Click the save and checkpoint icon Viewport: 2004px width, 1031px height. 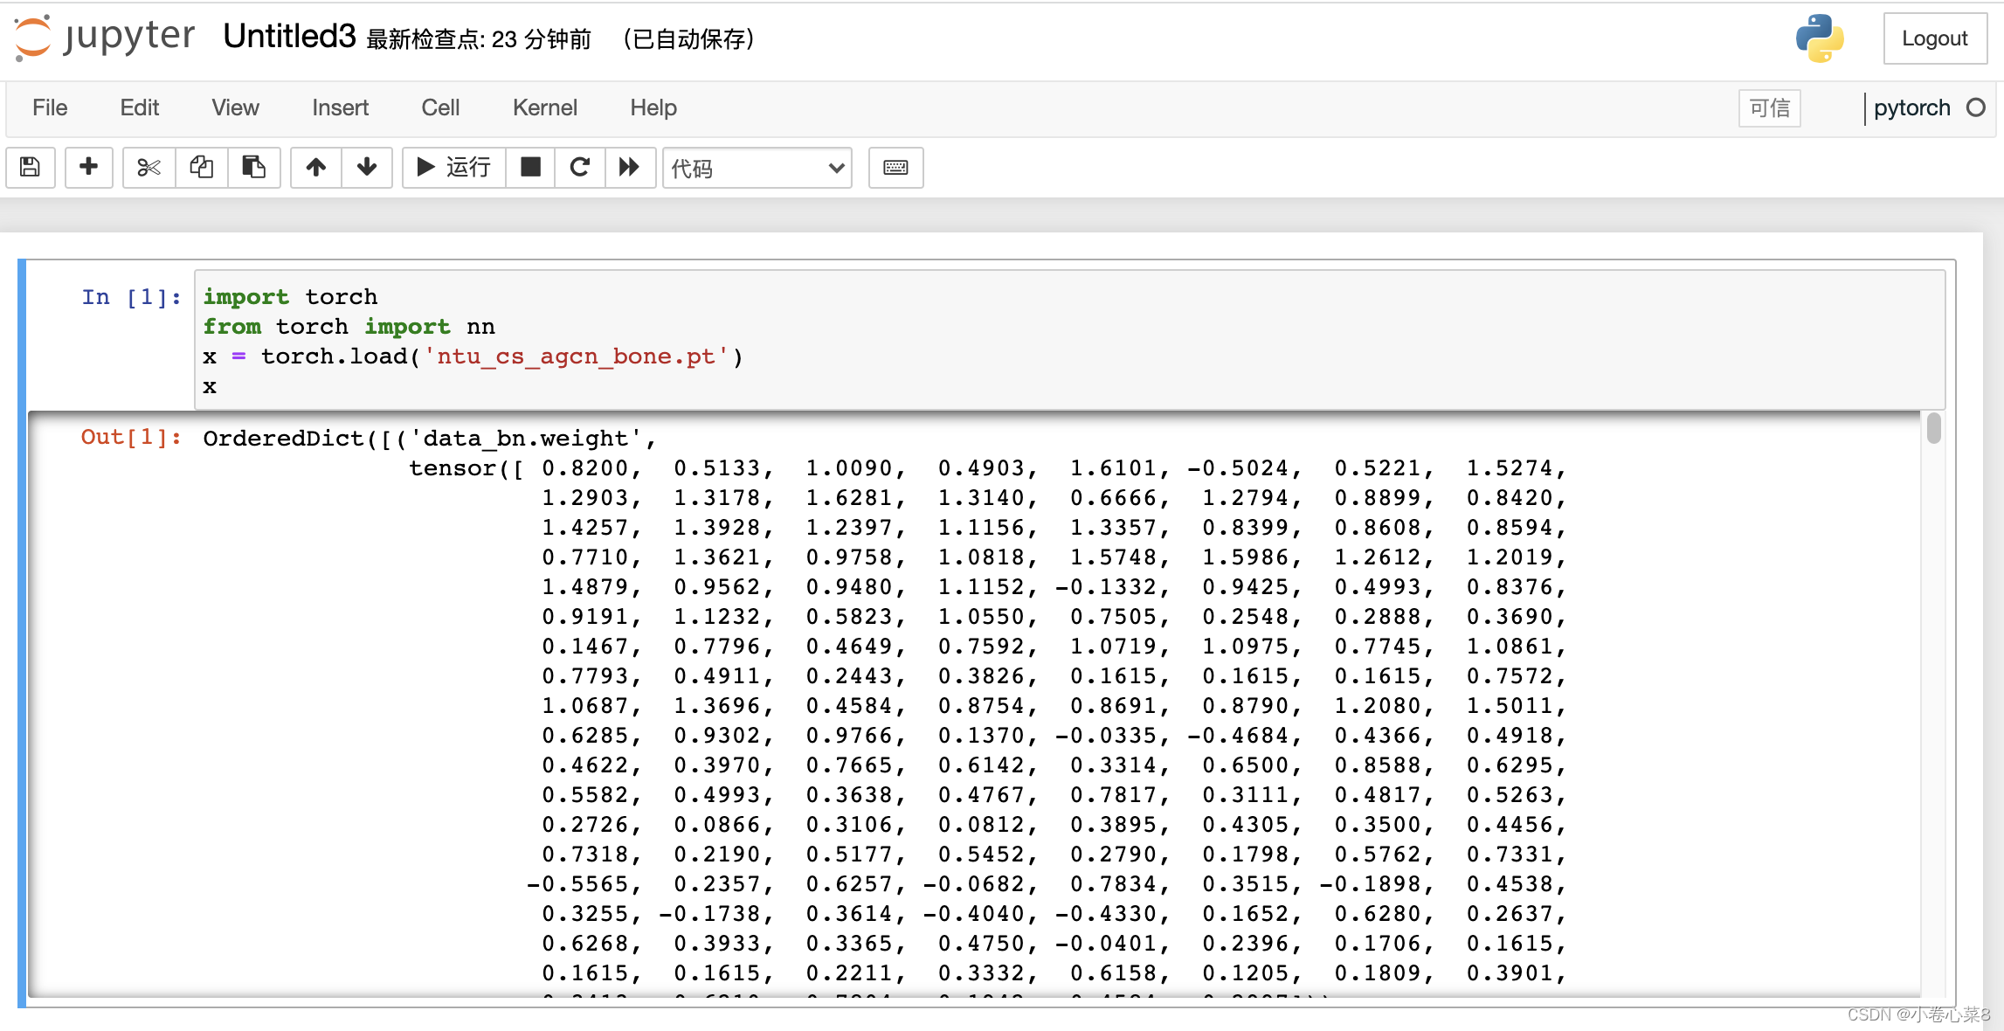click(x=31, y=167)
